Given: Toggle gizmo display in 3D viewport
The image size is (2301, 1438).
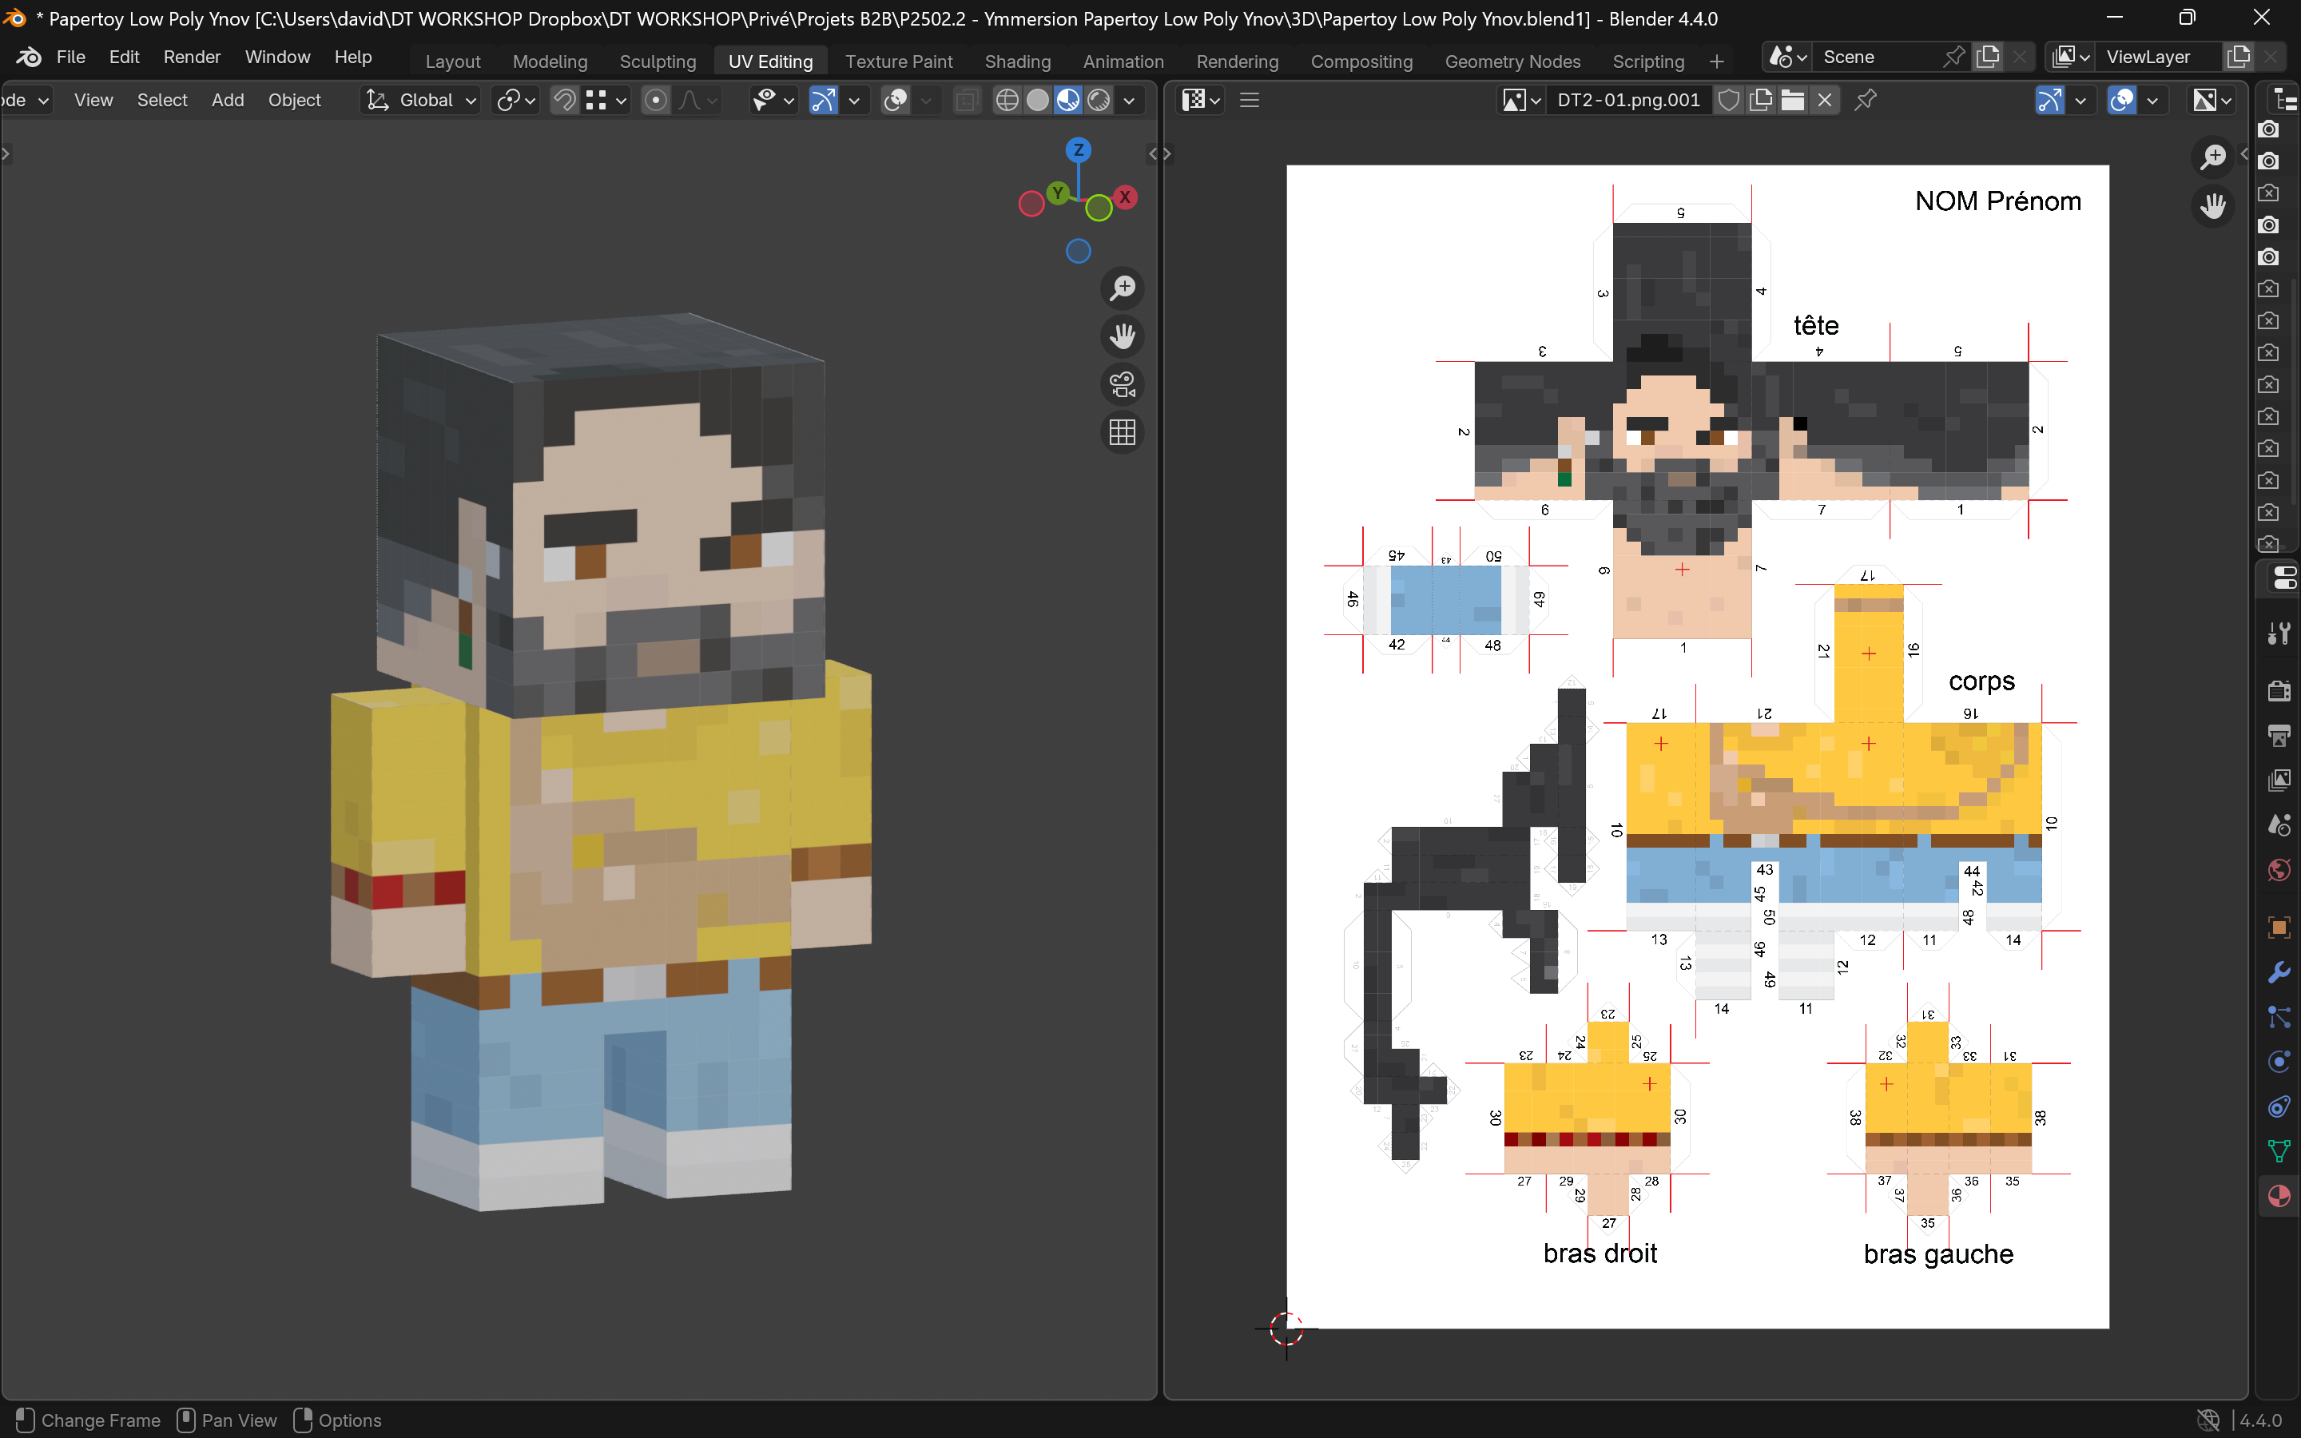Looking at the screenshot, I should [822, 100].
